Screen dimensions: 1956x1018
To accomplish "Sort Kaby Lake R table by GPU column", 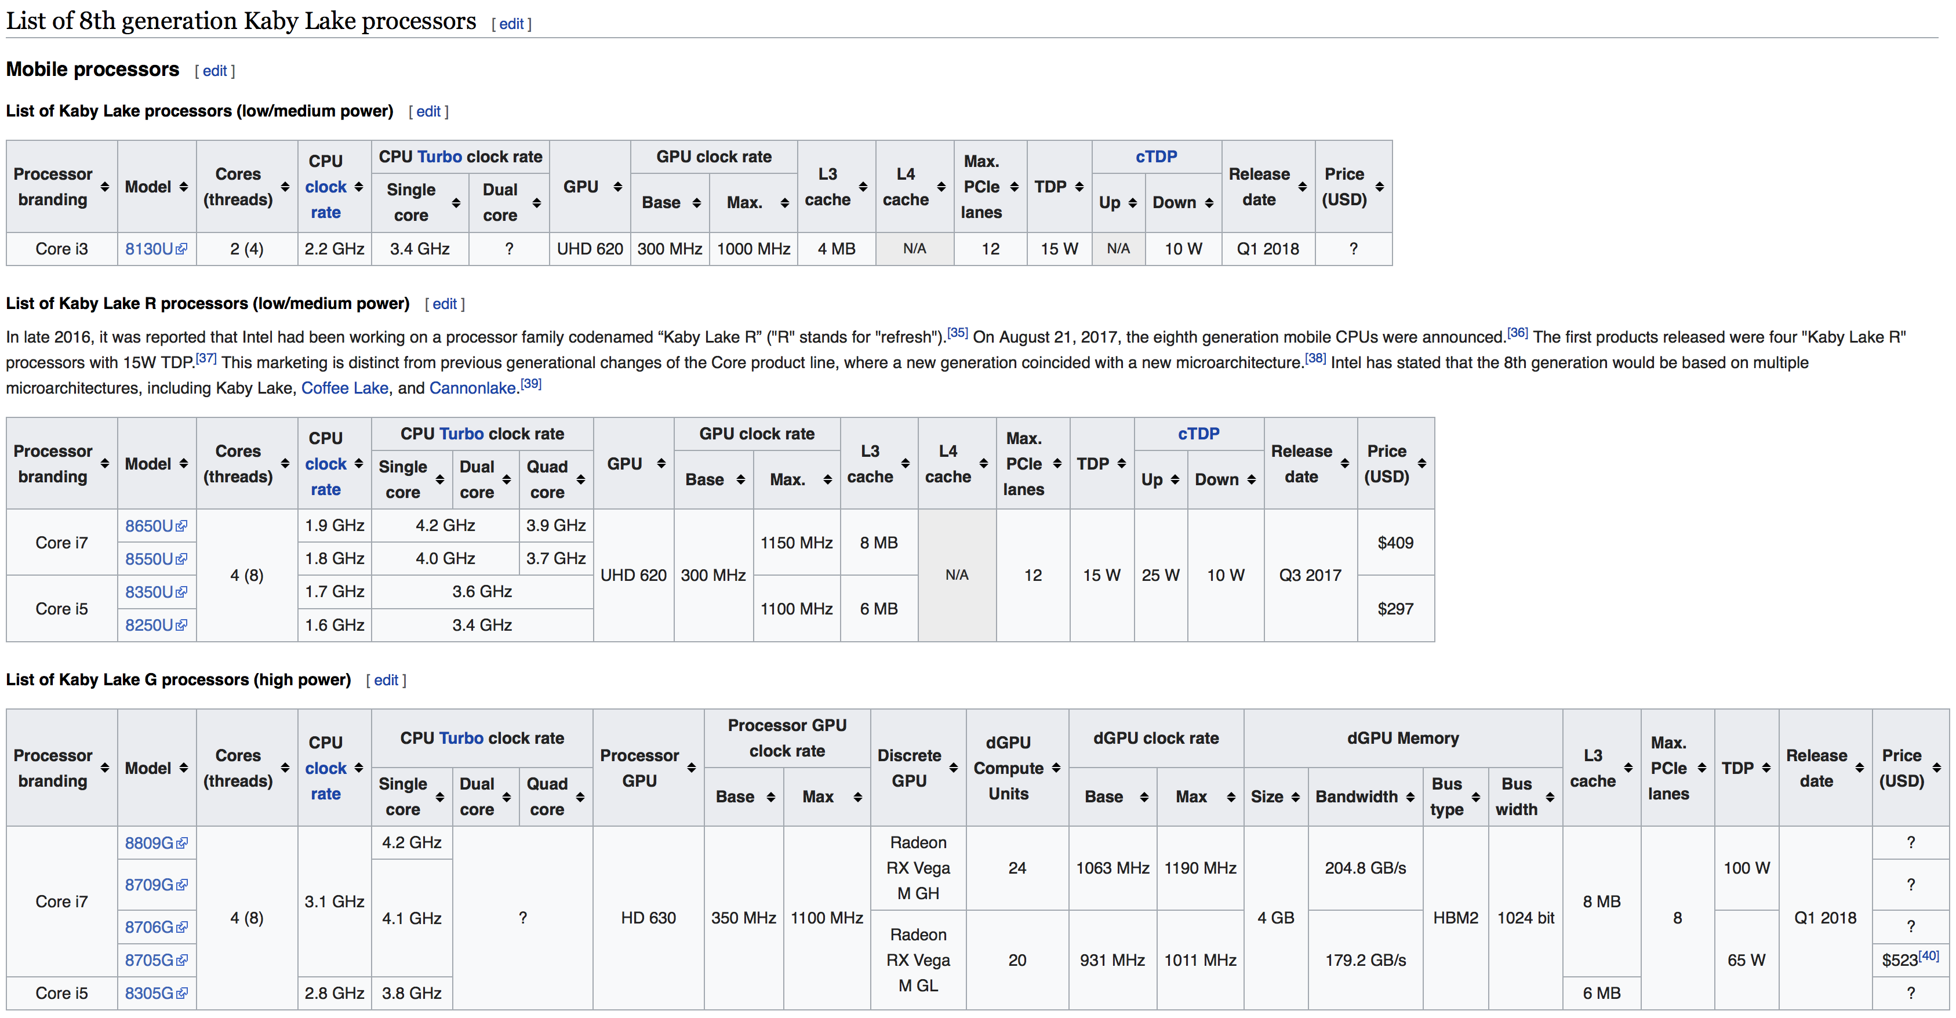I will (x=661, y=464).
